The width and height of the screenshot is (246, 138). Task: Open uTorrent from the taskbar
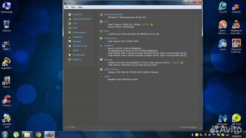click(x=16, y=135)
